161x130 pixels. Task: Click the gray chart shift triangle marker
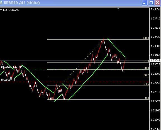click(x=118, y=8)
